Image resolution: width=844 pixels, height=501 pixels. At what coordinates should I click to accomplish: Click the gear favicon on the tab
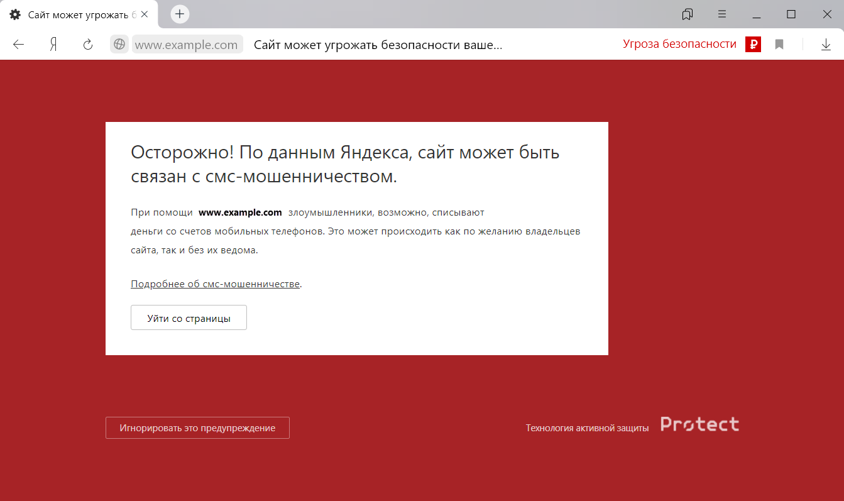[15, 14]
